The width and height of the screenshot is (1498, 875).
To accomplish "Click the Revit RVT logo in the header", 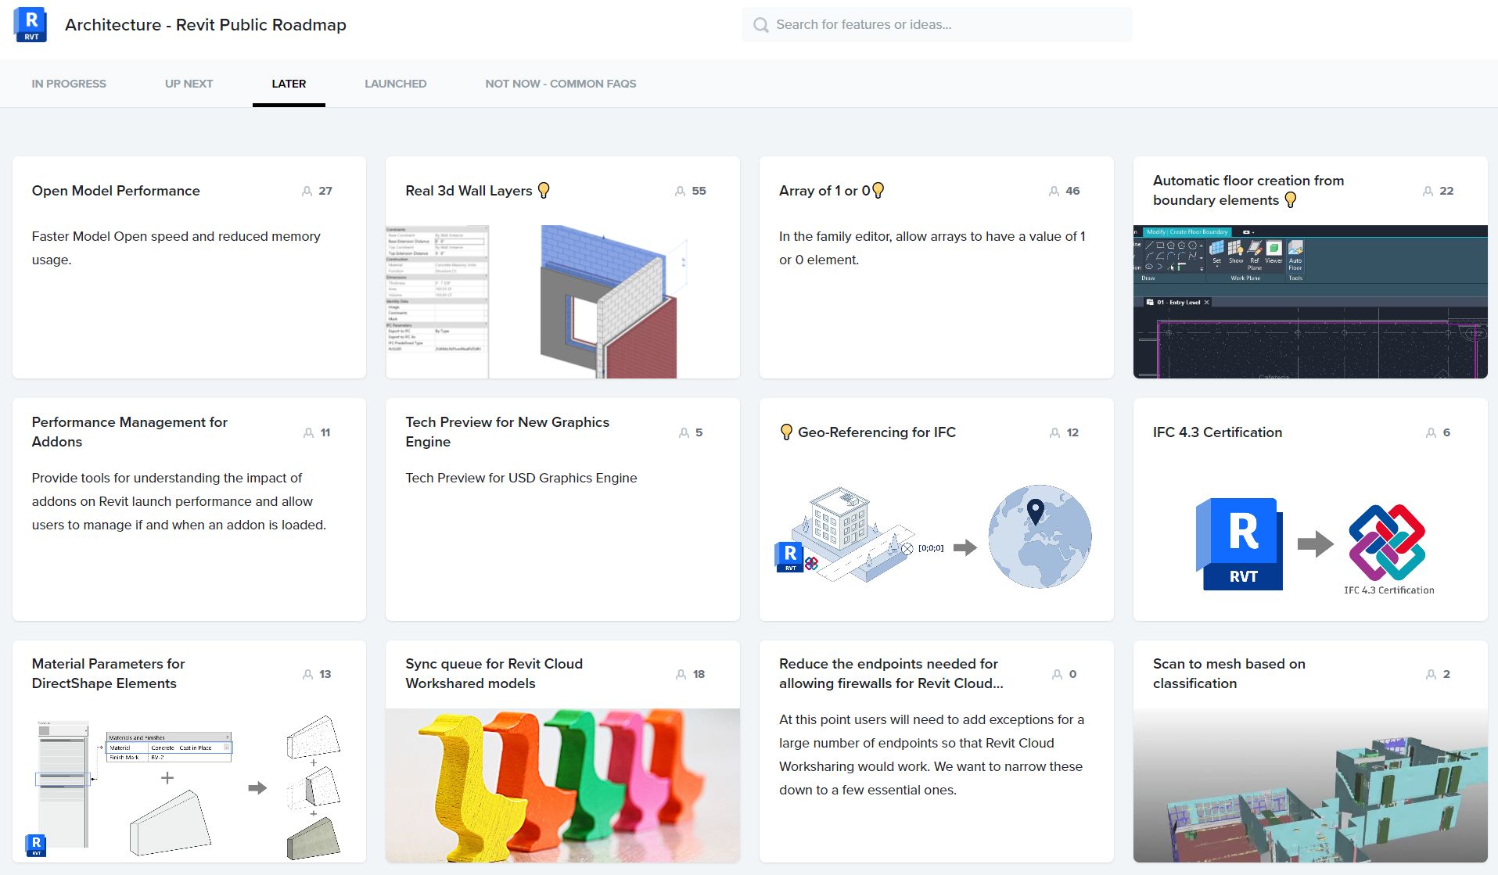I will pyautogui.click(x=29, y=24).
